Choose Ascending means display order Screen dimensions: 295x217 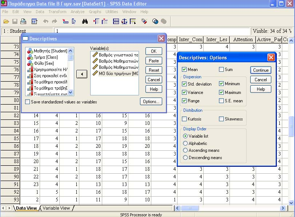pyautogui.click(x=185, y=150)
